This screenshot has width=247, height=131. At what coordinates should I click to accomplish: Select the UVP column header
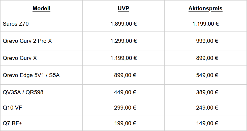point(124,9)
